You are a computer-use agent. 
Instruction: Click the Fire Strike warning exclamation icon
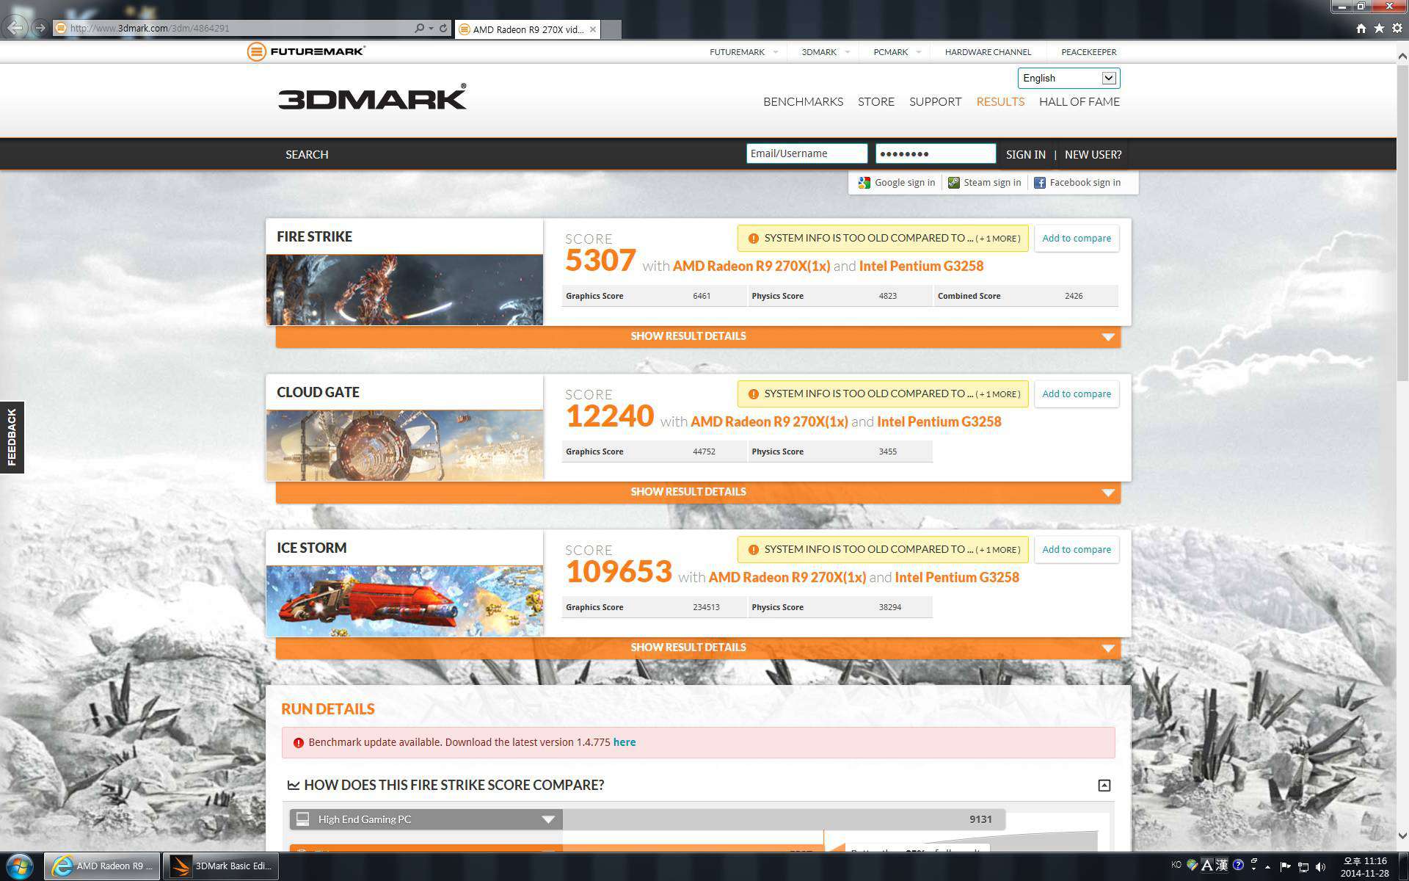753,239
